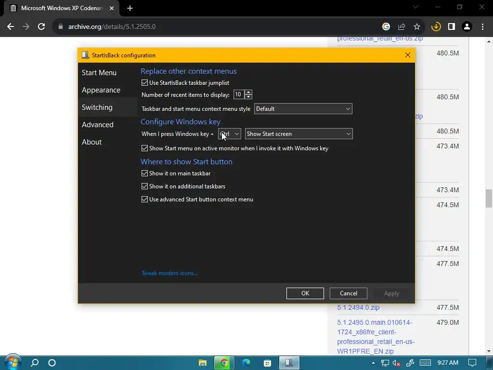Click the page vertical scrollbar thumb
Screen dimensions: 493x370
click(489, 198)
